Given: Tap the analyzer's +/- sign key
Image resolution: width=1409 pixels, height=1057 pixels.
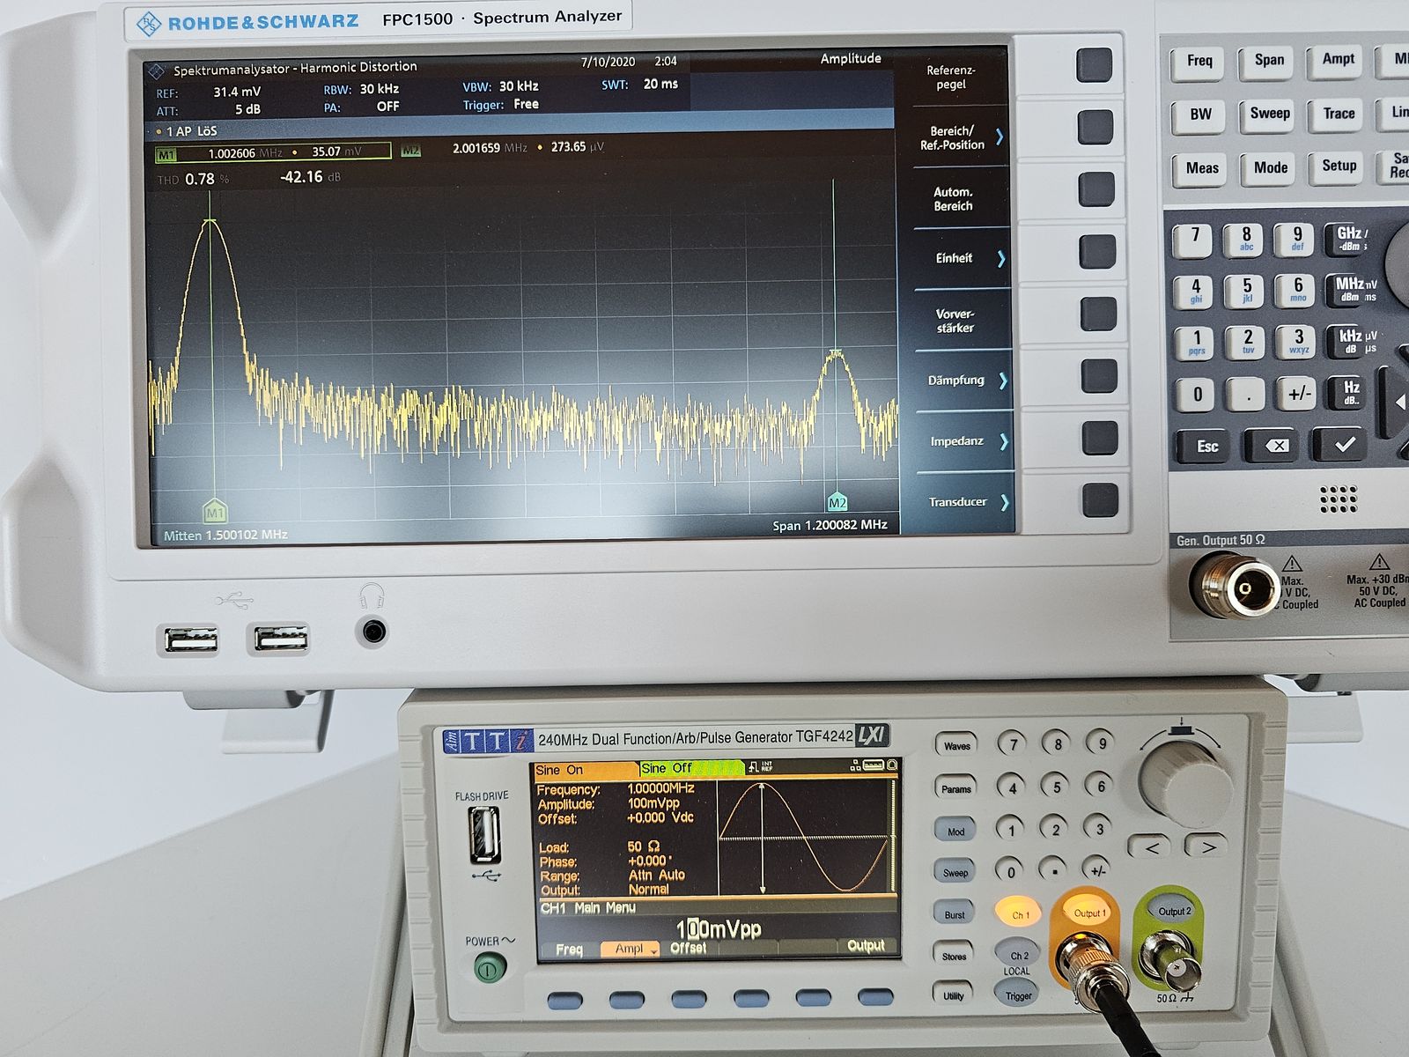Looking at the screenshot, I should [x=1298, y=394].
